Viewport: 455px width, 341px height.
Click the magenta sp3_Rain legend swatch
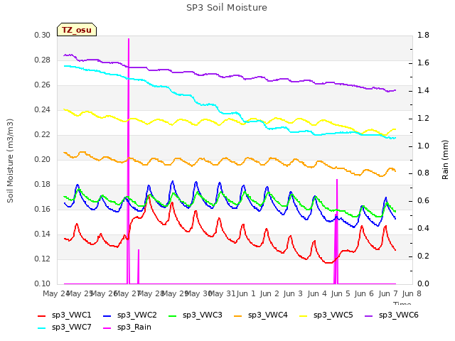coord(107,328)
